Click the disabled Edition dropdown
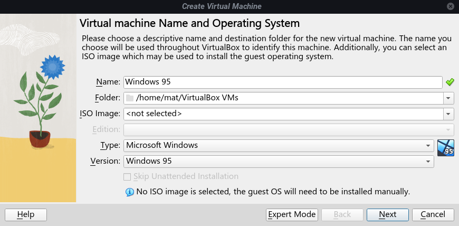The width and height of the screenshot is (459, 226). tap(288, 129)
